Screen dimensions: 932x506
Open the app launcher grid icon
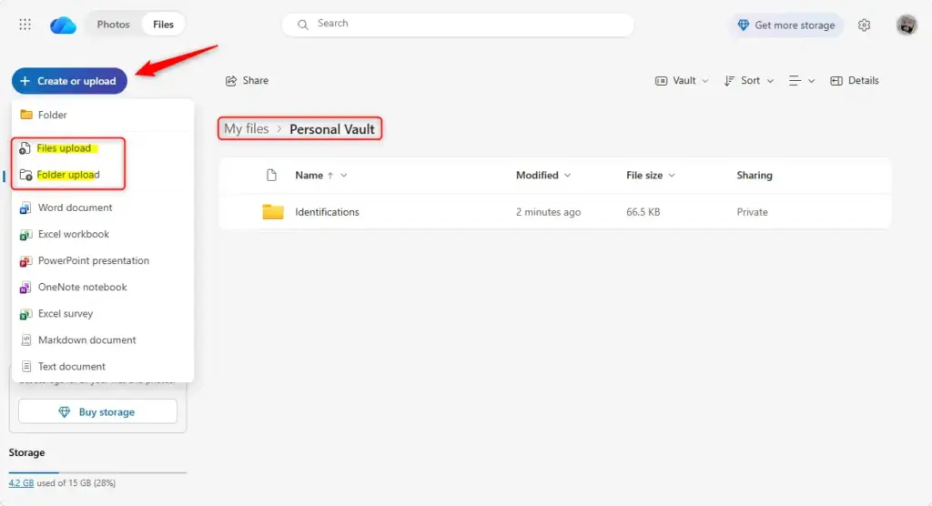tap(25, 25)
